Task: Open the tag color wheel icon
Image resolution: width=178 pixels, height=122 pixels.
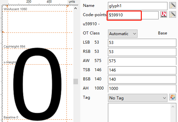Action: (x=172, y=97)
